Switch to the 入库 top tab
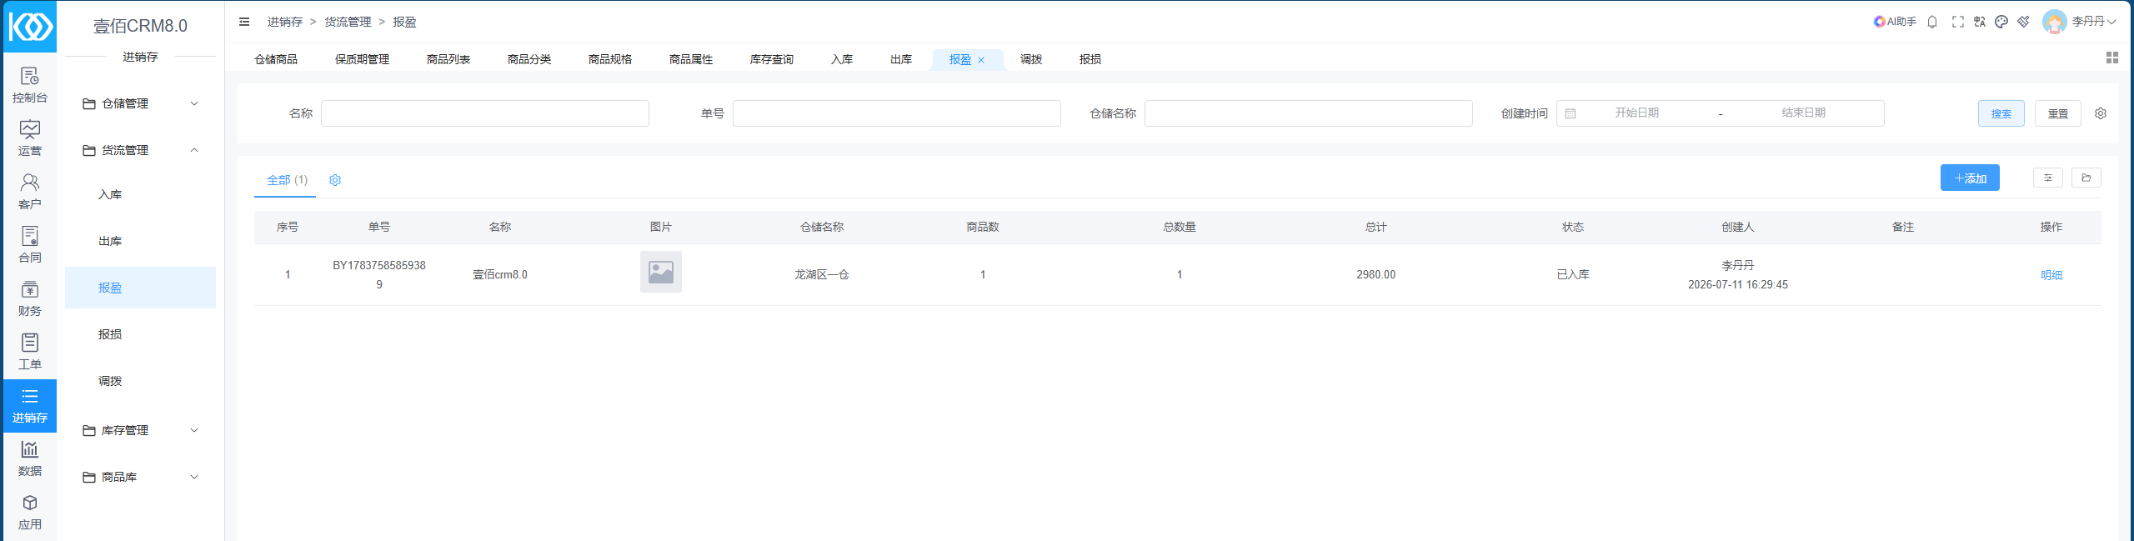The width and height of the screenshot is (2134, 541). [x=842, y=59]
